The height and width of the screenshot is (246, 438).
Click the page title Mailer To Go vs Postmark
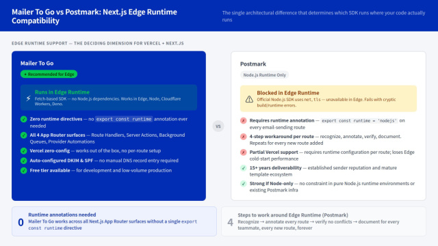pyautogui.click(x=94, y=16)
